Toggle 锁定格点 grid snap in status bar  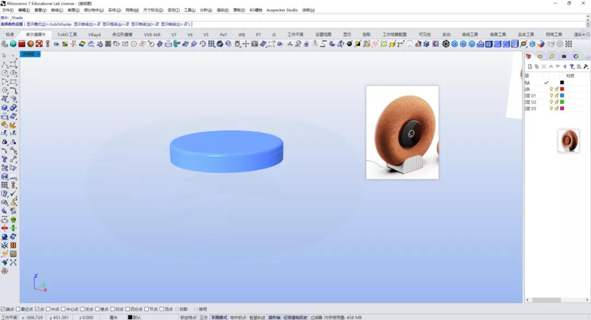click(x=188, y=317)
